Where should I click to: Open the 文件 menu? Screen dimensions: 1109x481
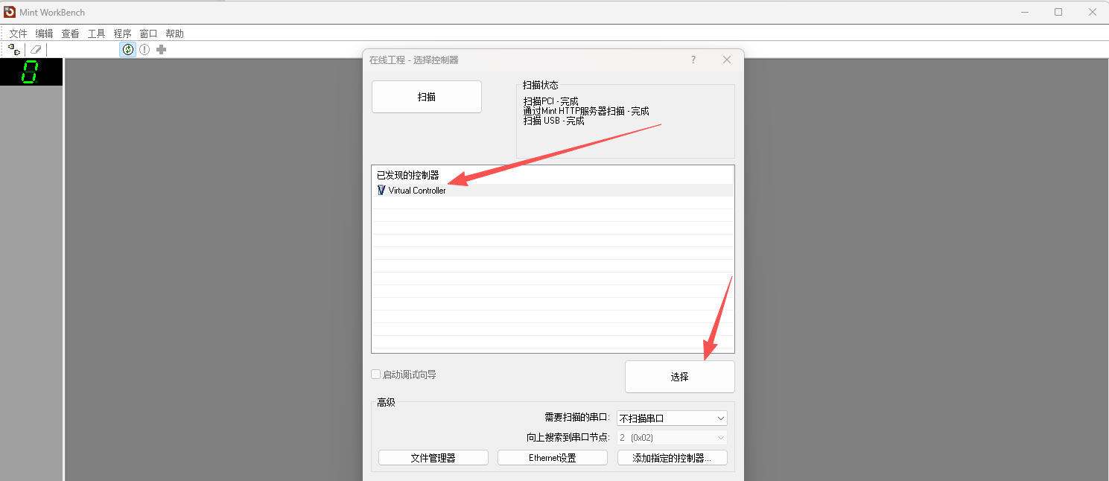tap(18, 34)
